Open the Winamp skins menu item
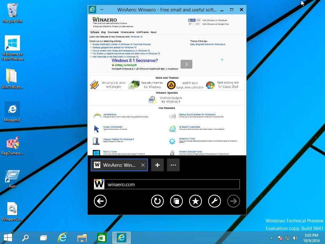325x244 pixels. (127, 32)
